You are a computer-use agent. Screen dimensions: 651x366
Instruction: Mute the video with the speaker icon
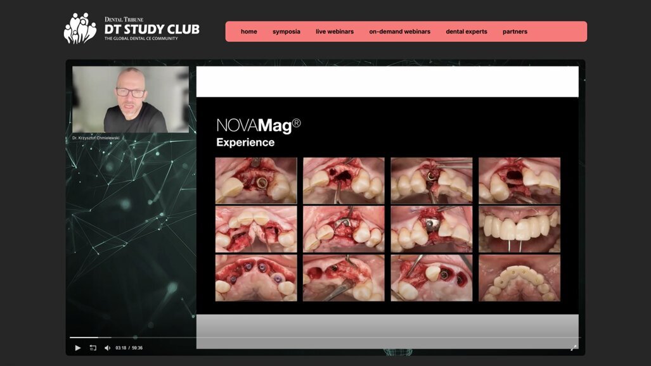pyautogui.click(x=107, y=348)
